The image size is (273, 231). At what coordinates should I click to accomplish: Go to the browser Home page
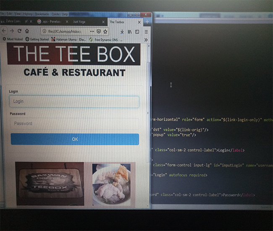click(27, 31)
